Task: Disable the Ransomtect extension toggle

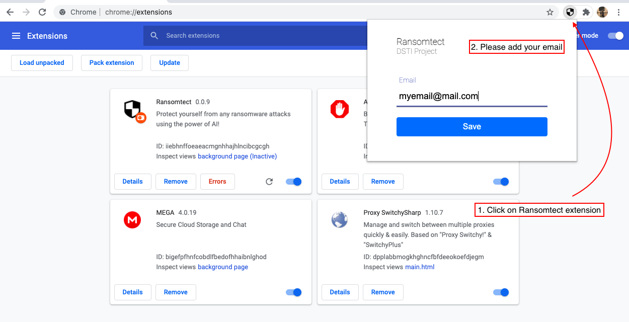Action: click(x=294, y=182)
